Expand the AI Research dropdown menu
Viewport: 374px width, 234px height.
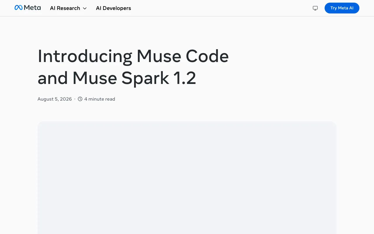point(68,8)
